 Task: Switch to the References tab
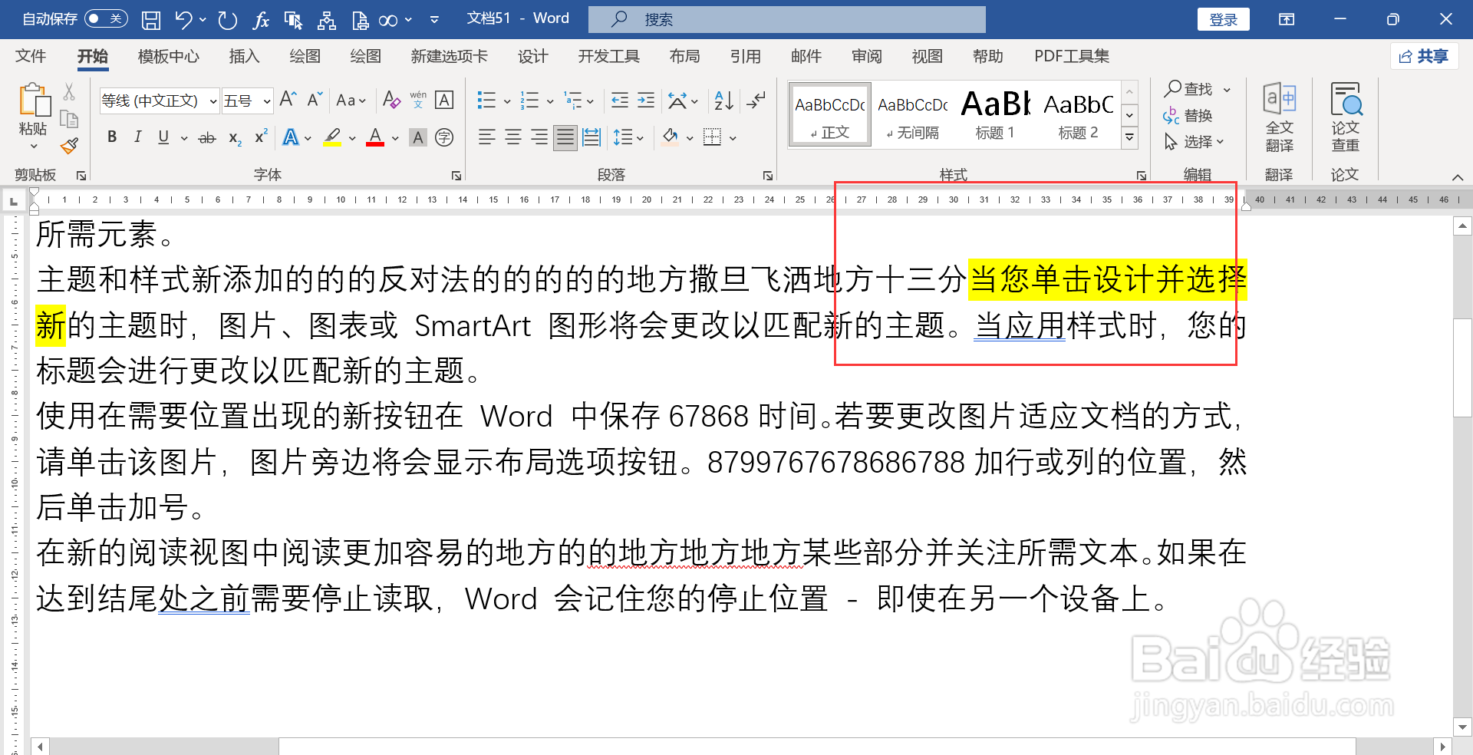click(745, 56)
